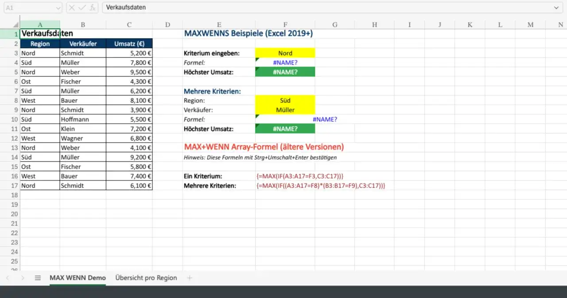Click the West cell in row 8

[40, 100]
